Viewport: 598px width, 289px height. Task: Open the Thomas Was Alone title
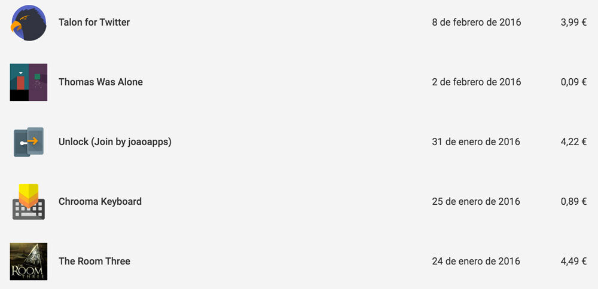(100, 82)
